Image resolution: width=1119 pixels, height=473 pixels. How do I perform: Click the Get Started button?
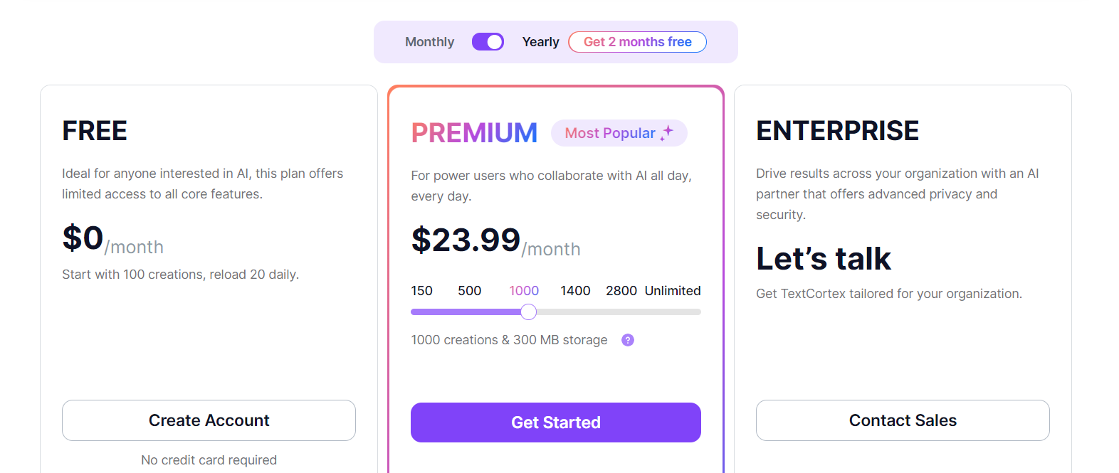point(555,422)
